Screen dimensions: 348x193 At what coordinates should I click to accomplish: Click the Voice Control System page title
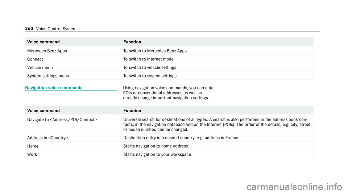(56, 29)
